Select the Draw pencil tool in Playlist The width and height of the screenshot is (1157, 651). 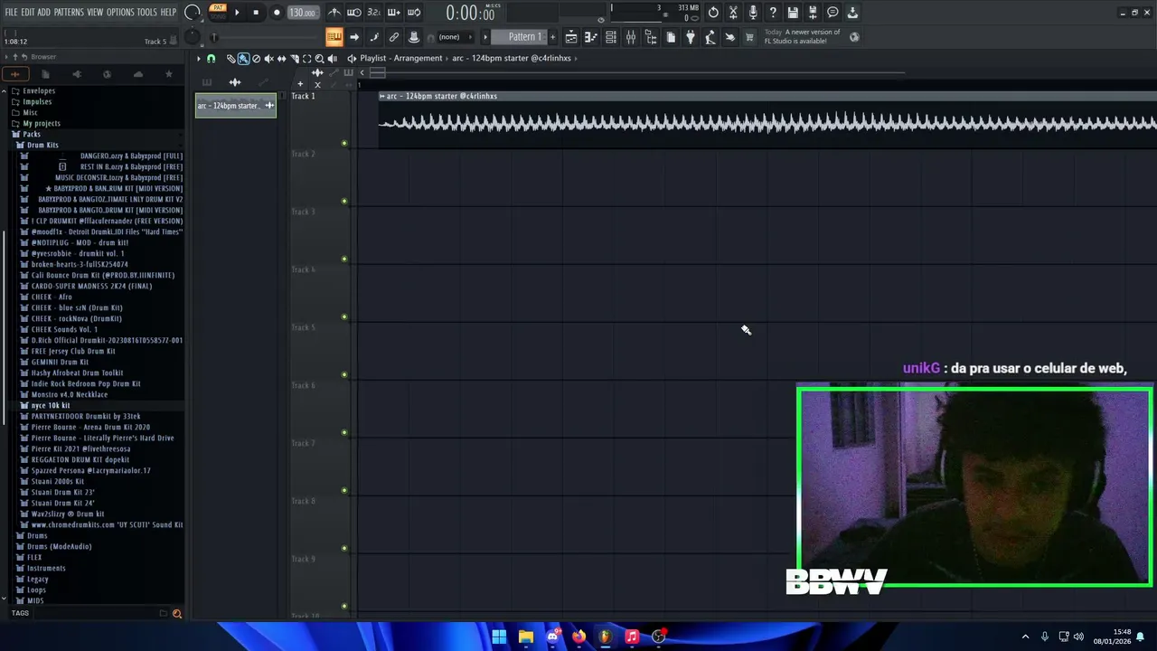(x=230, y=59)
